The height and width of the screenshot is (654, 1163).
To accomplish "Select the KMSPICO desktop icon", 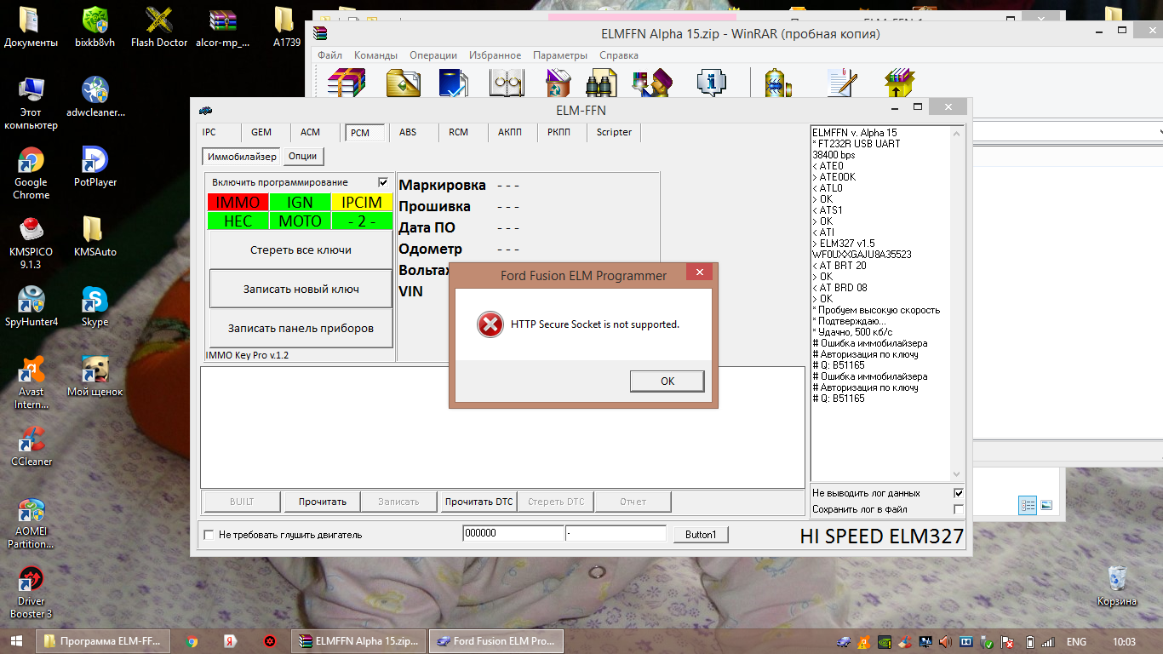I will click(x=32, y=243).
